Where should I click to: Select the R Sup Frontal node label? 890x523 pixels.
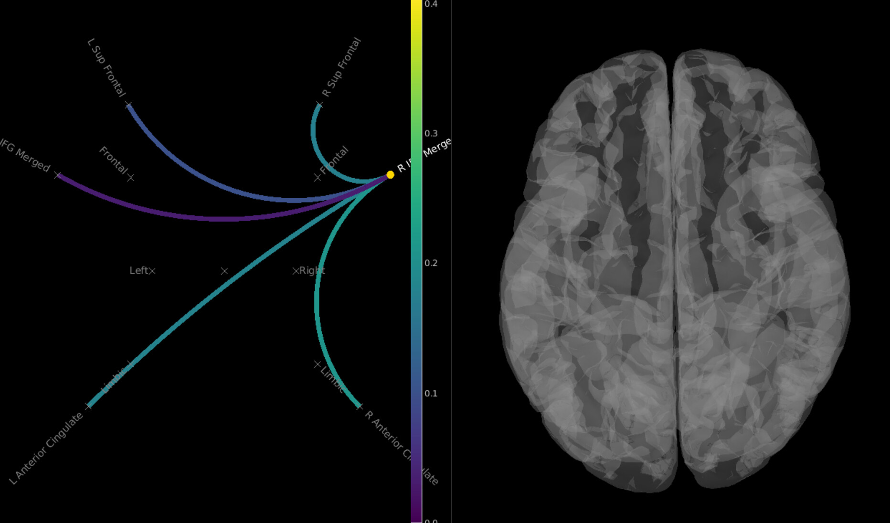click(x=341, y=67)
